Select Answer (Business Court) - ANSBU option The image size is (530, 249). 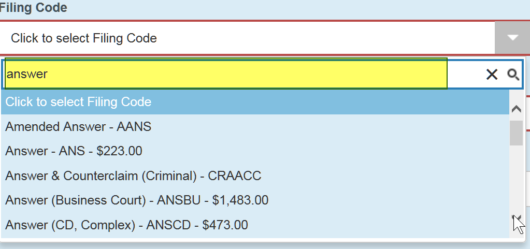255,200
